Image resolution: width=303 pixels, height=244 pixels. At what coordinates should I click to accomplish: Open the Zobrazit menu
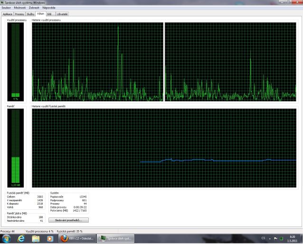coord(34,8)
